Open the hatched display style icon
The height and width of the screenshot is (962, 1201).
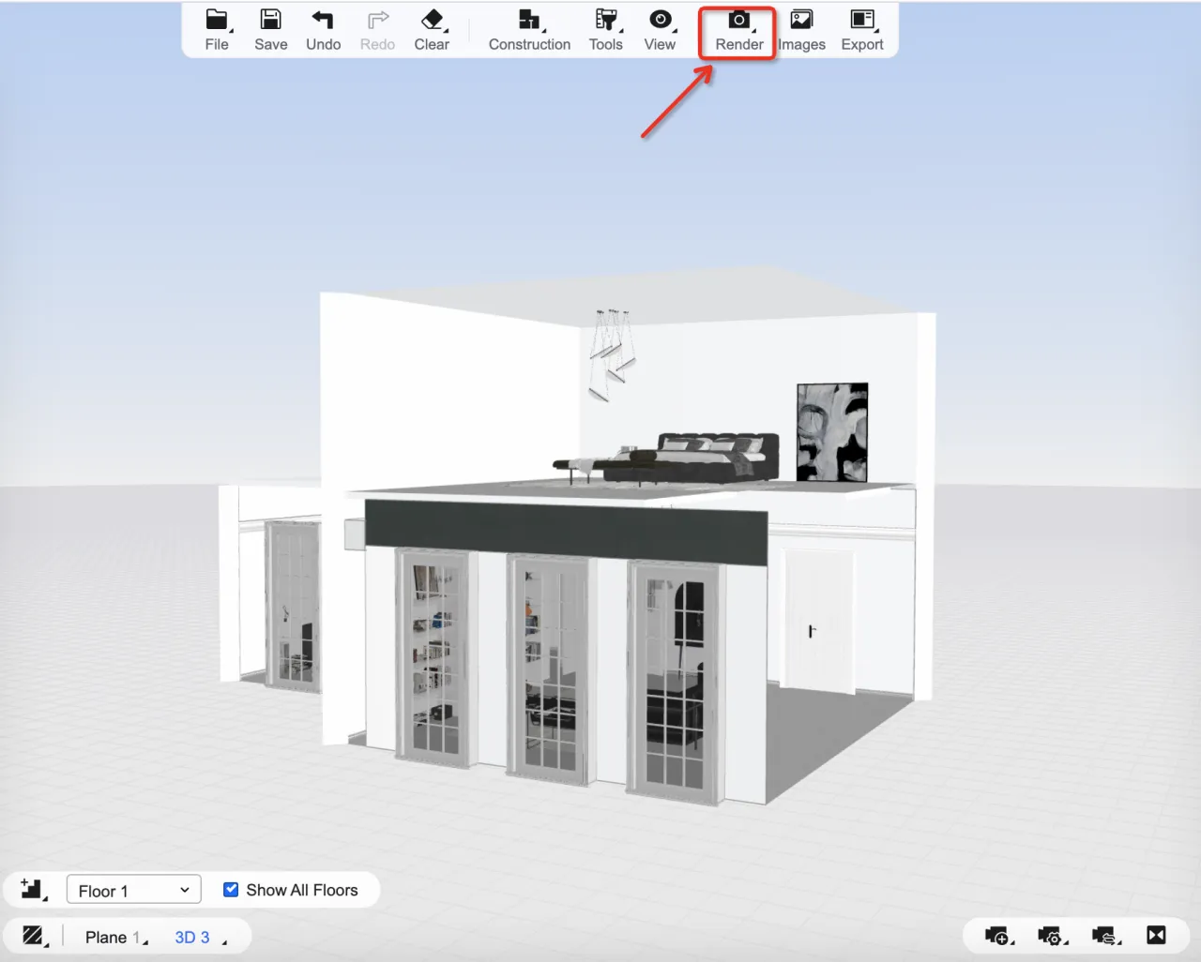click(x=34, y=936)
